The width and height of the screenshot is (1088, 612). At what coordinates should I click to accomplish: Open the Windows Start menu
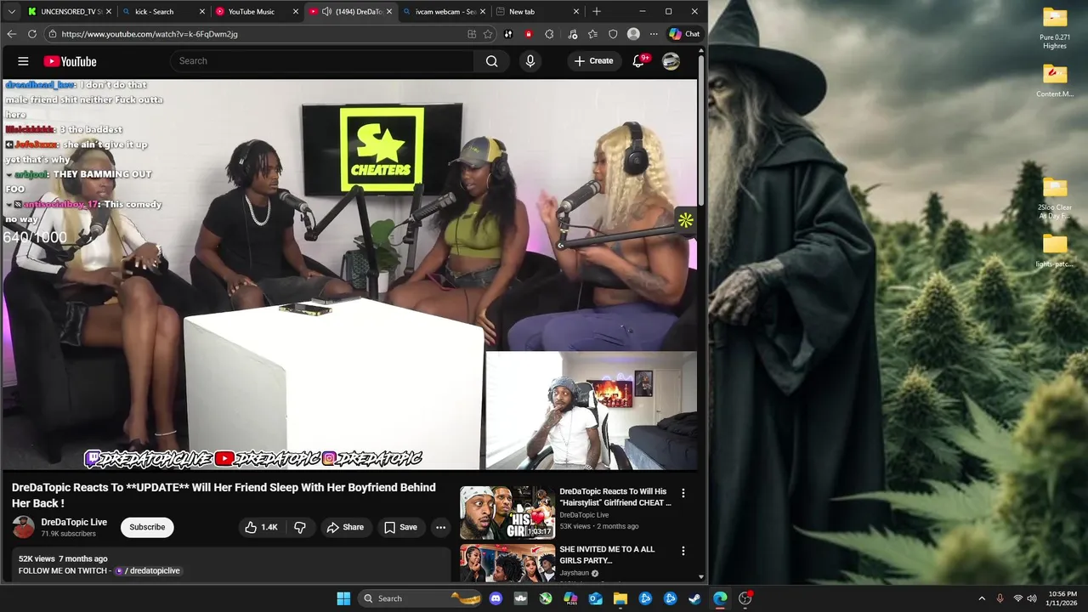[x=343, y=598]
